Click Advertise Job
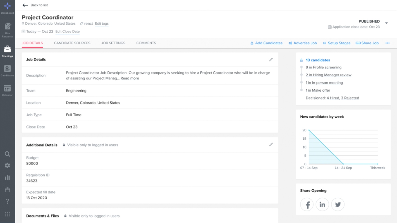Image resolution: width=397 pixels, height=223 pixels. click(x=303, y=43)
